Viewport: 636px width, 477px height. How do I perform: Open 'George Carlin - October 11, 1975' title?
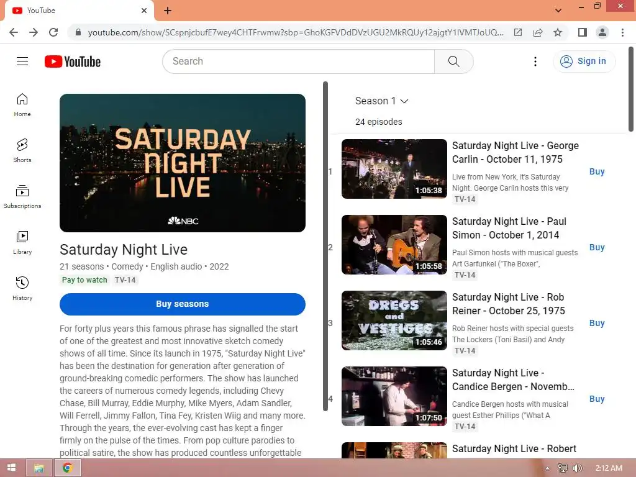(515, 153)
